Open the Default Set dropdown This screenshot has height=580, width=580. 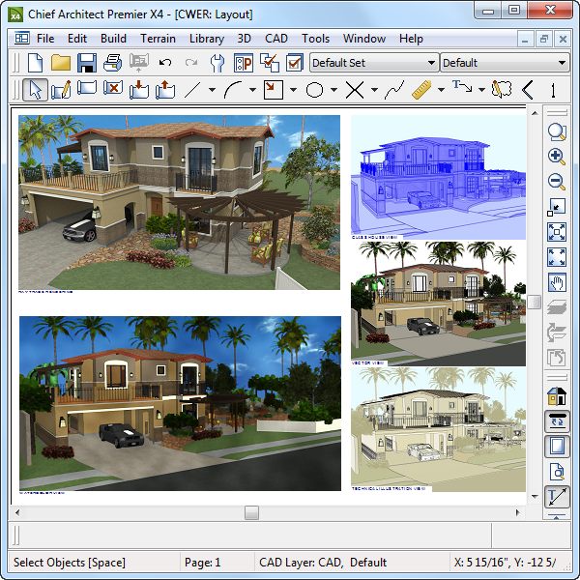tap(373, 63)
